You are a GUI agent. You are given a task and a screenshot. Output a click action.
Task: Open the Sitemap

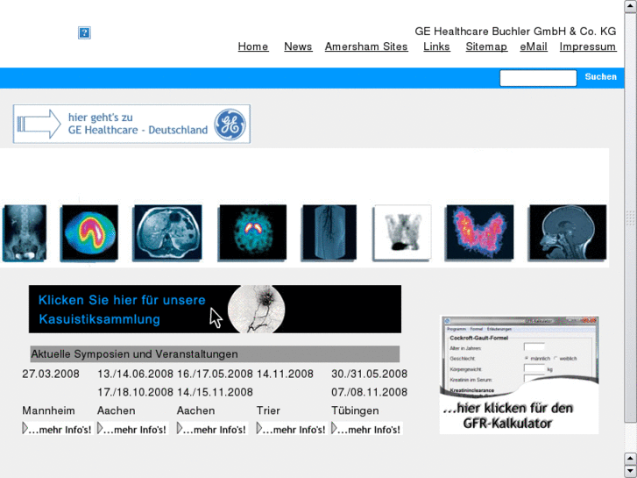486,46
